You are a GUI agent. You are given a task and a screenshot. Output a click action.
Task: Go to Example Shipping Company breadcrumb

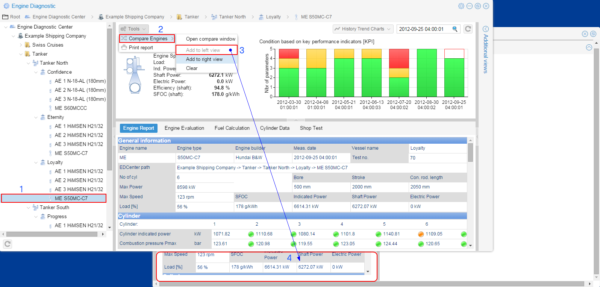pos(135,17)
